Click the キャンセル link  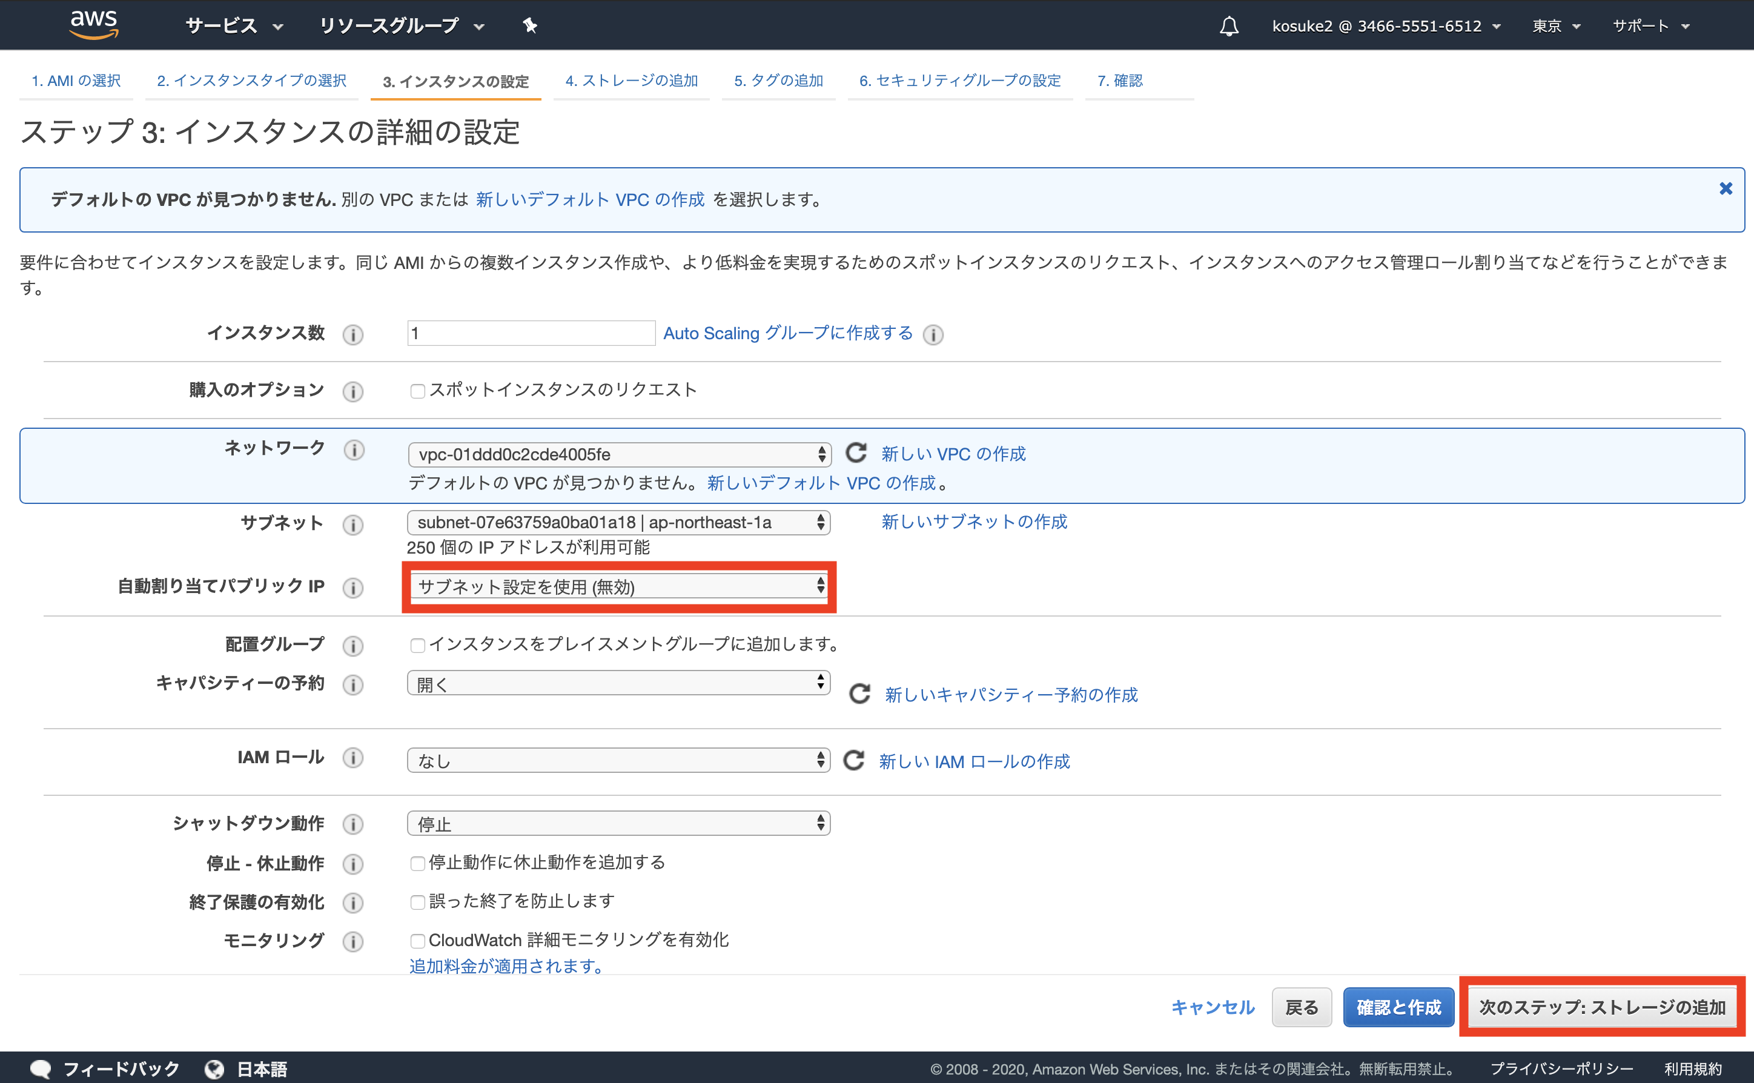pos(1213,1007)
